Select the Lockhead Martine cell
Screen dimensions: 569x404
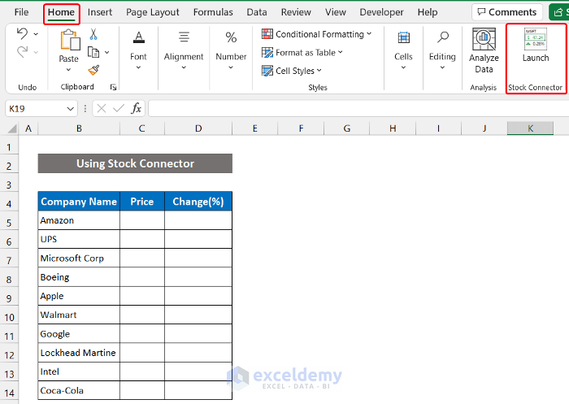click(79, 353)
